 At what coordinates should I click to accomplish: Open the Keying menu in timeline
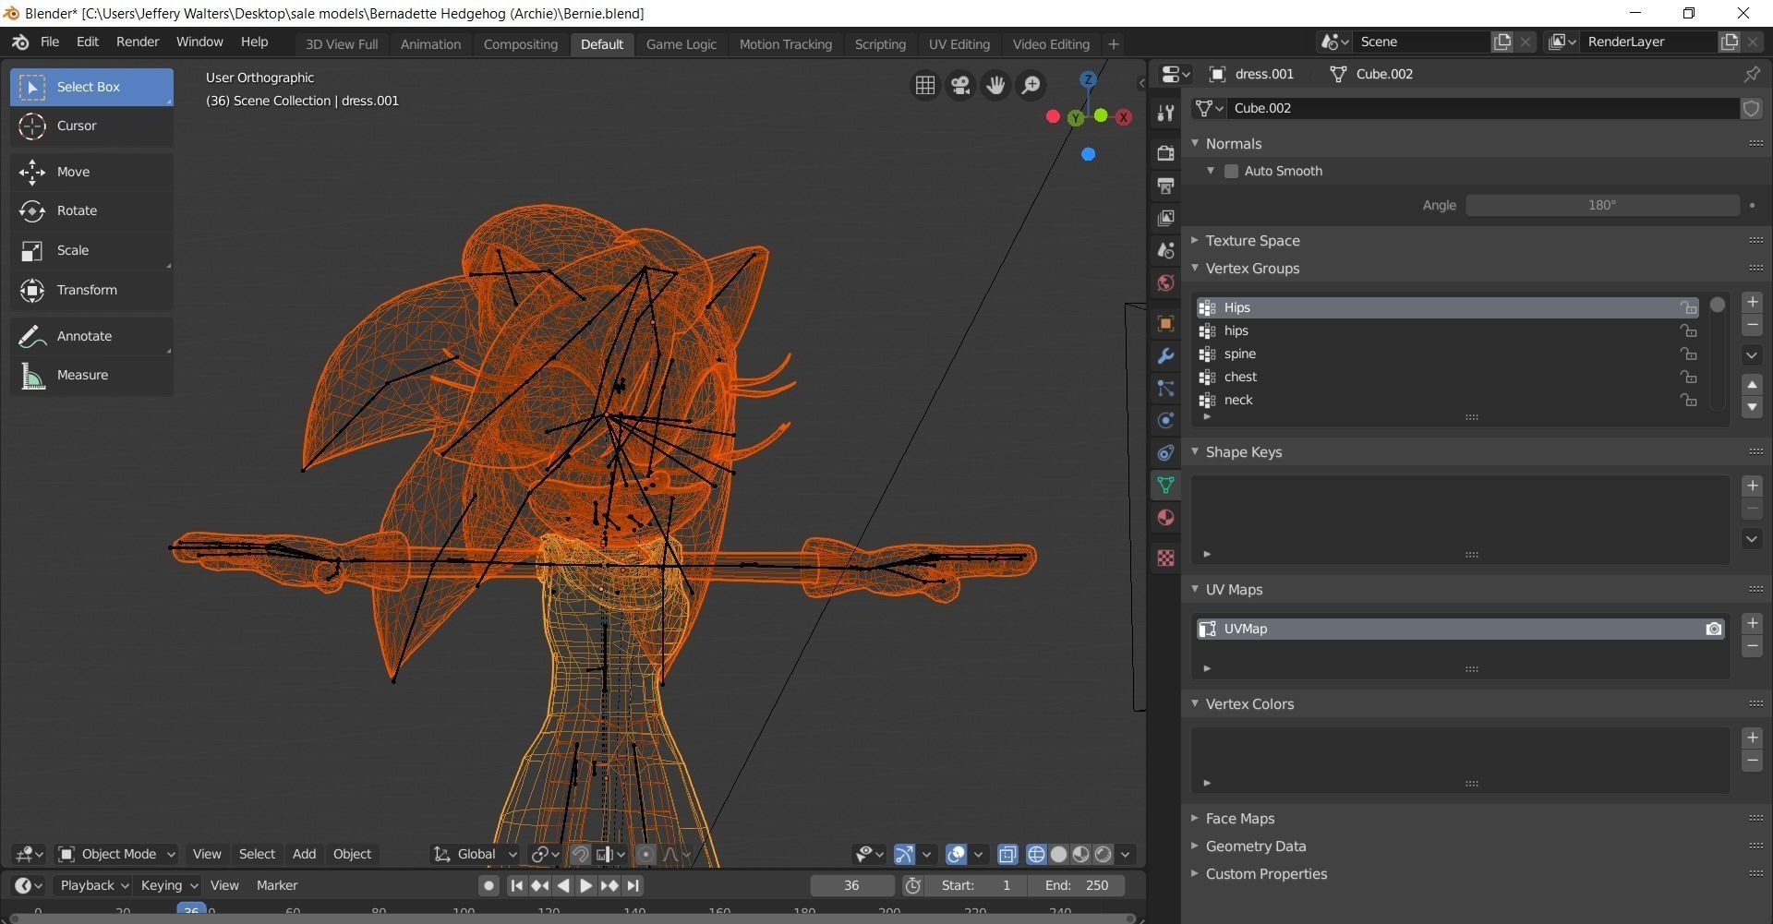click(x=168, y=885)
